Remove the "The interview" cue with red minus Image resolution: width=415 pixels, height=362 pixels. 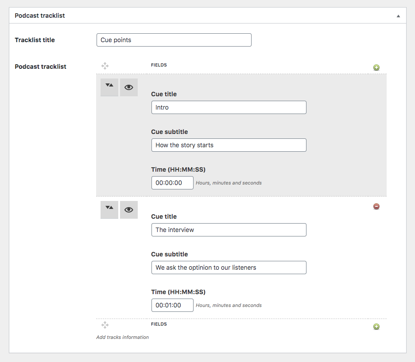tap(376, 206)
